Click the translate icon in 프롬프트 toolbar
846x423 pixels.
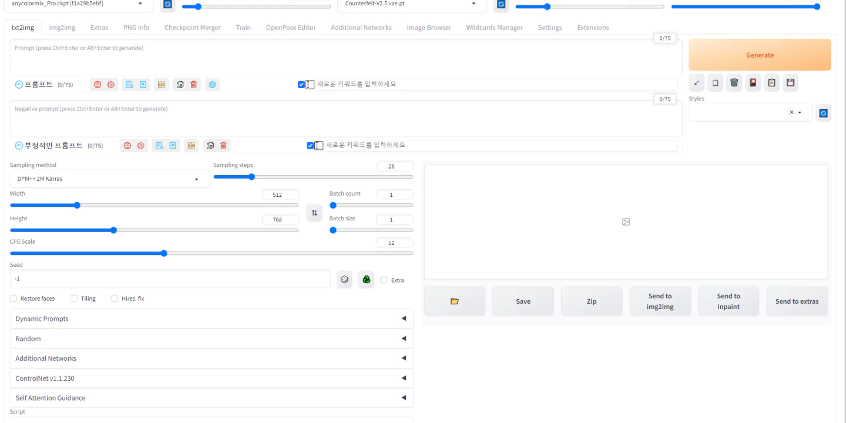tap(162, 85)
